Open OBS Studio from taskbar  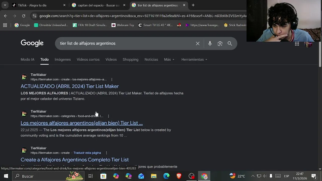(191, 176)
